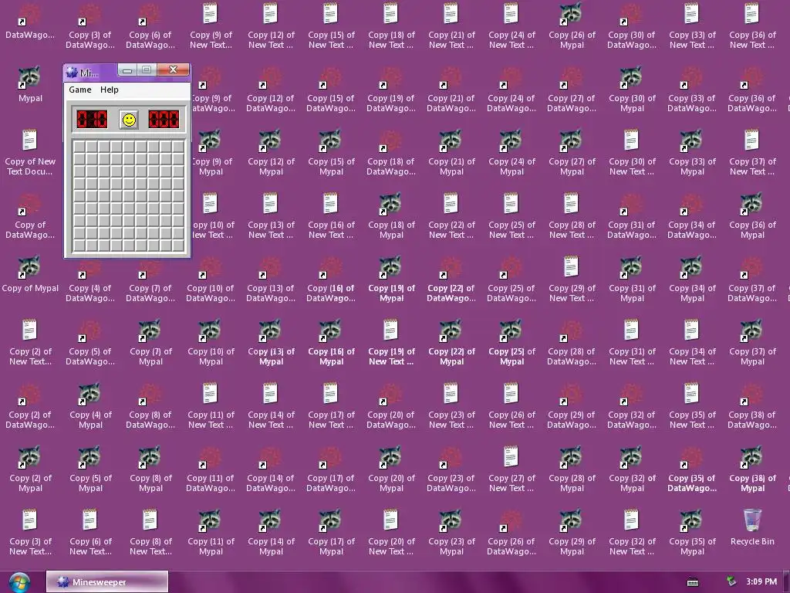Select 'Copy (11) of DataWago...' shortcut
790x593 pixels.
pyautogui.click(x=211, y=469)
